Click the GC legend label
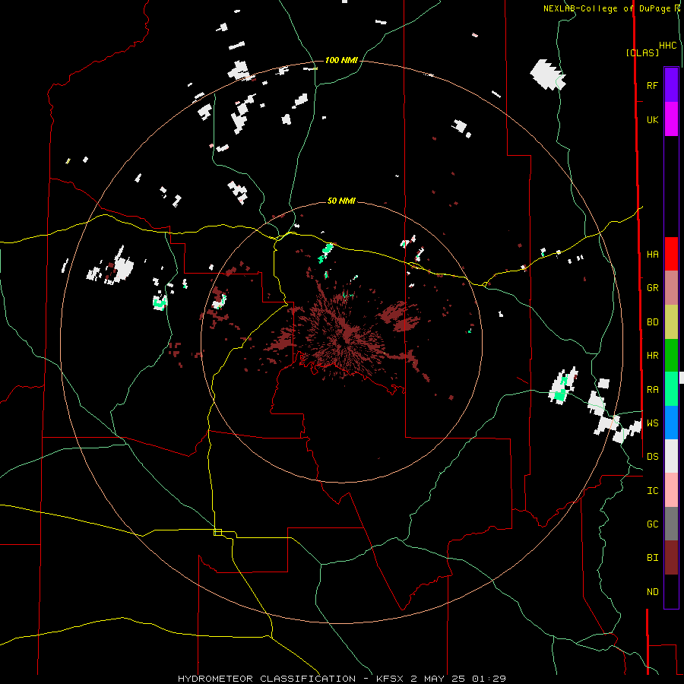 coord(652,524)
